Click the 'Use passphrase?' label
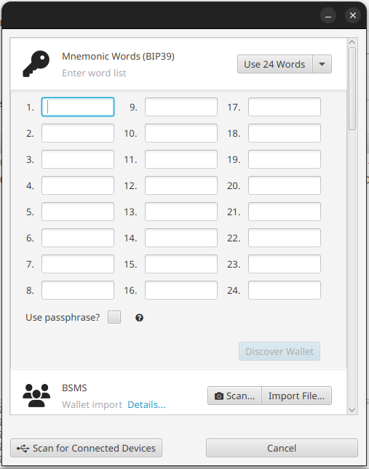This screenshot has height=469, width=369. 63,317
